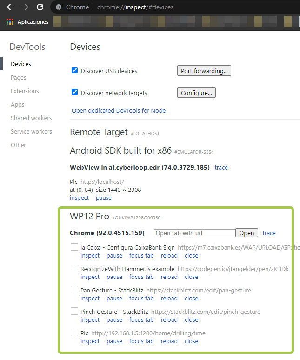300x360 pixels.
Task: Go back with the browser back arrow
Action: (x=10, y=7)
